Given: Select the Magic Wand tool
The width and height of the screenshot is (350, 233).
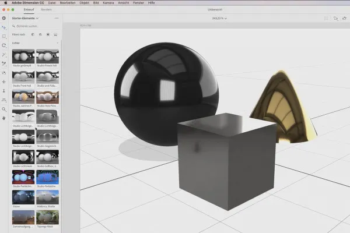Looking at the screenshot, I should [4, 55].
